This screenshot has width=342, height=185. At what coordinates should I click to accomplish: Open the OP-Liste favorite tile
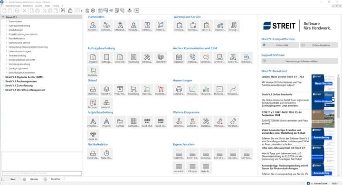(x=192, y=167)
